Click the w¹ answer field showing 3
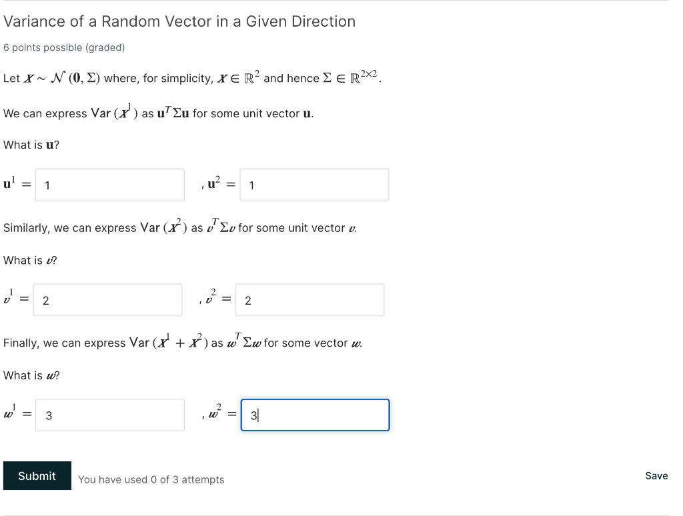683x516 pixels. (x=109, y=415)
